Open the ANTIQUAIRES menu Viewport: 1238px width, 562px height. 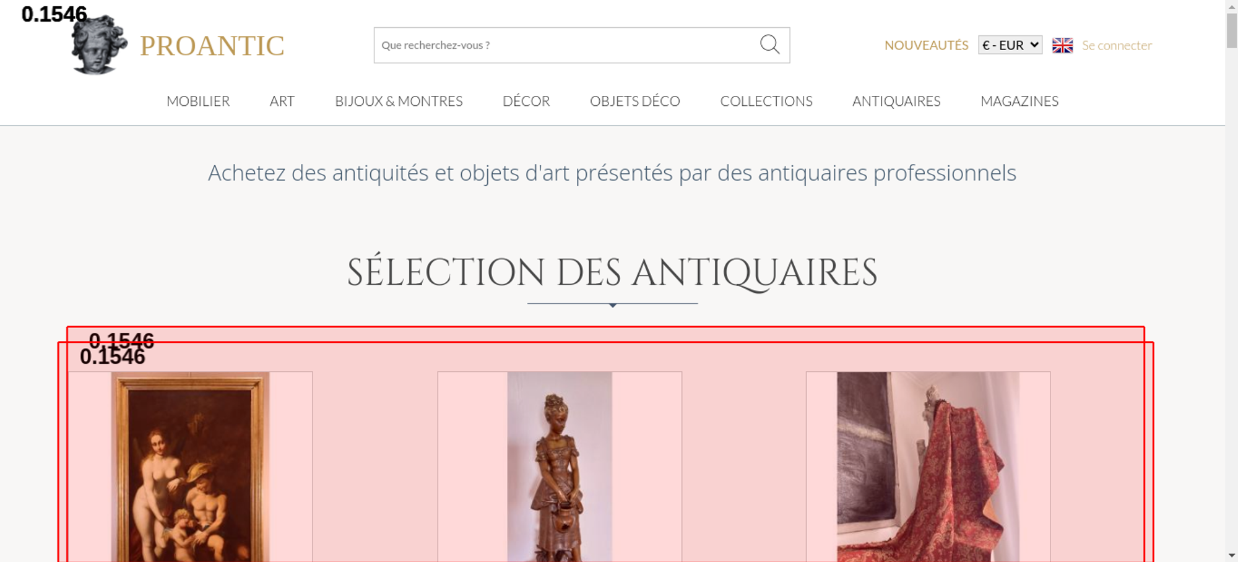(896, 101)
